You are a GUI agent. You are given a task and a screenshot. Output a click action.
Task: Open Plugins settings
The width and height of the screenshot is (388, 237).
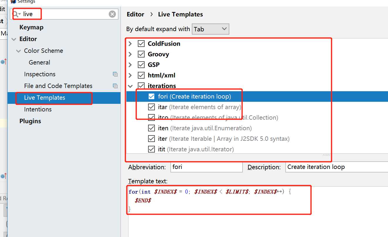tap(30, 121)
